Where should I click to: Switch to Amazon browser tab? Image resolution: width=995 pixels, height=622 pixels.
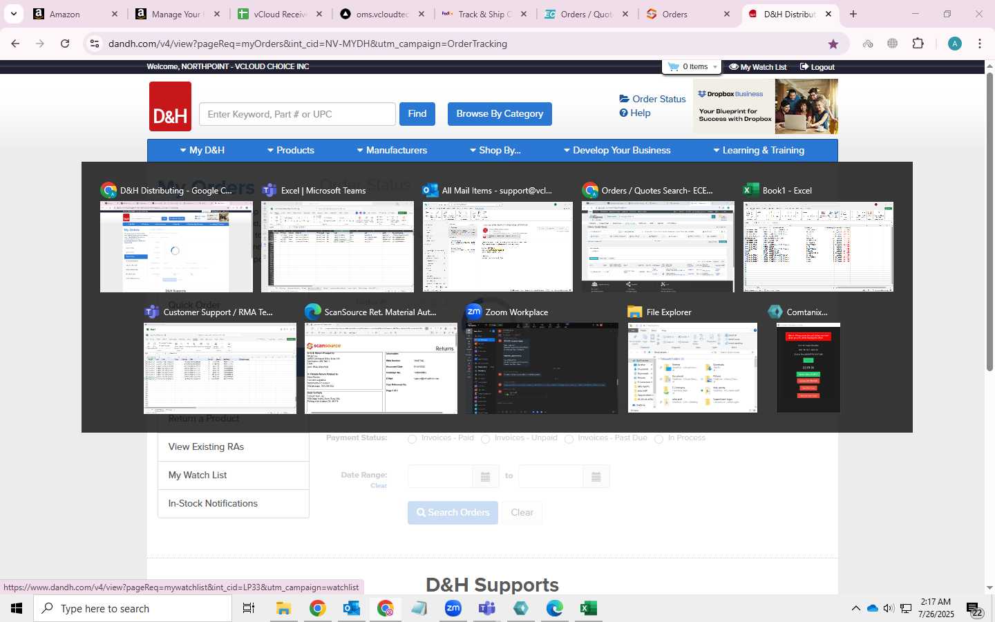[76, 14]
